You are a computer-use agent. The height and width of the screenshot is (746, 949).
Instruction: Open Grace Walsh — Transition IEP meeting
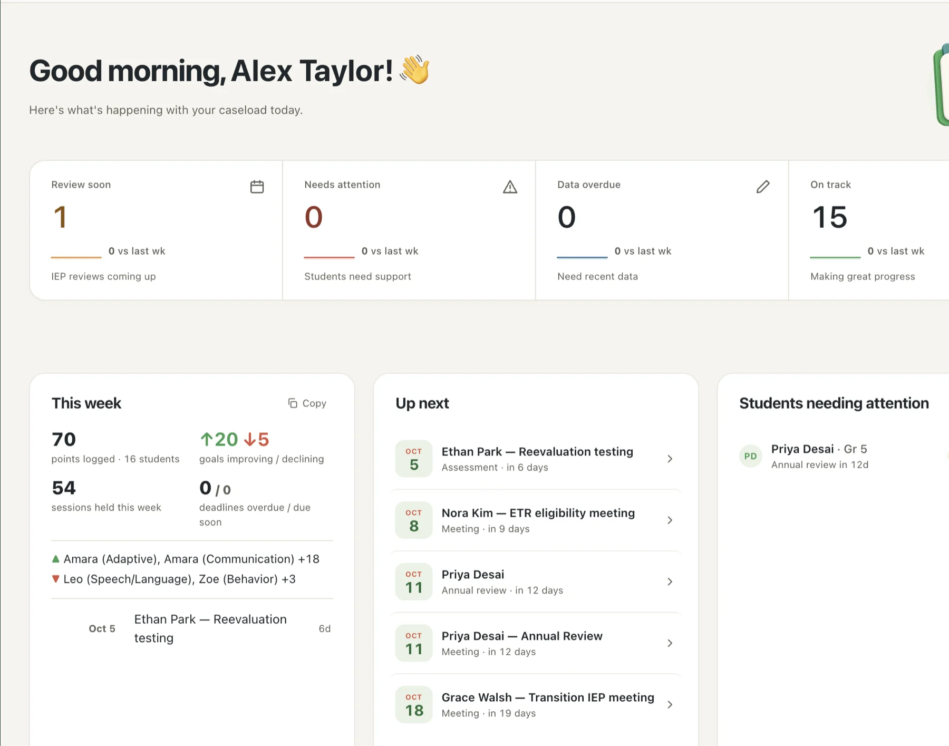pos(536,704)
